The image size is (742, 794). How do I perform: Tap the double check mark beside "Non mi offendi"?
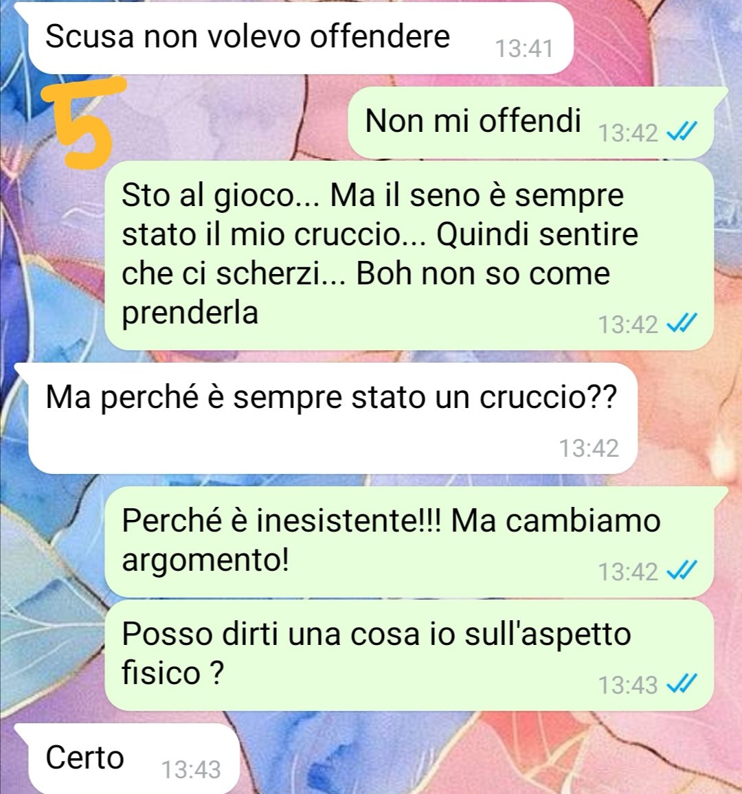pos(682,132)
